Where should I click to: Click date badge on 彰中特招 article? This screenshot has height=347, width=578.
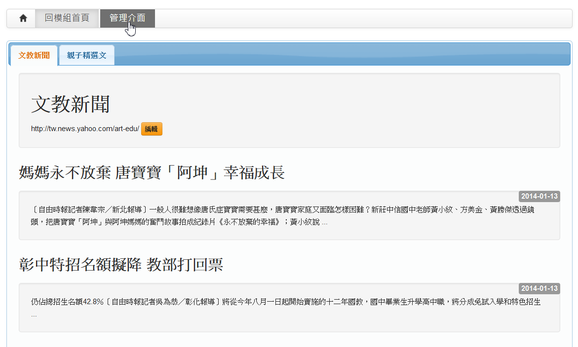(x=539, y=288)
